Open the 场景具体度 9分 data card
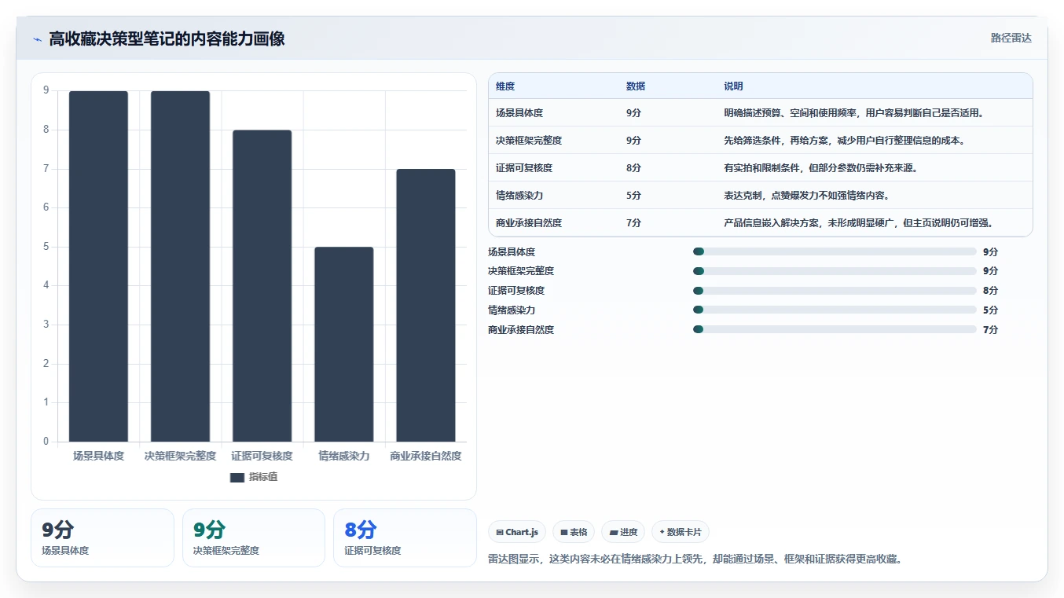Image resolution: width=1064 pixels, height=598 pixels. coord(102,537)
